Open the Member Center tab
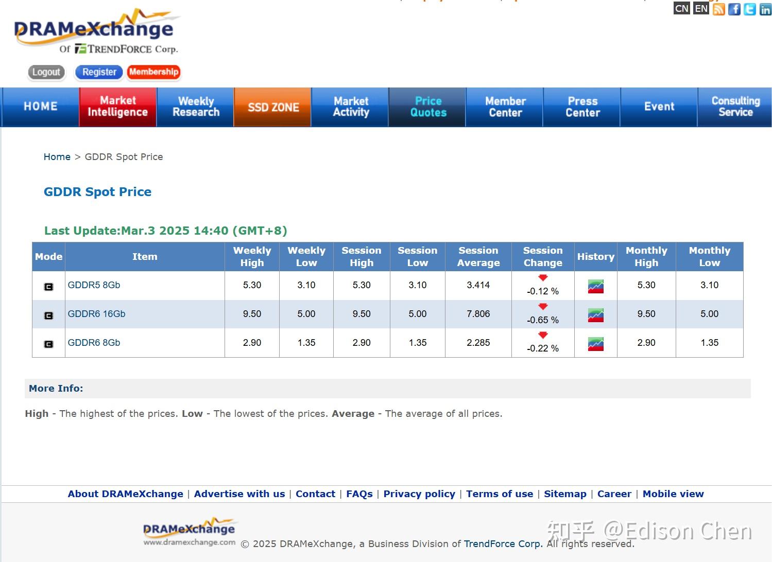Screen dimensions: 772x562 [x=505, y=107]
